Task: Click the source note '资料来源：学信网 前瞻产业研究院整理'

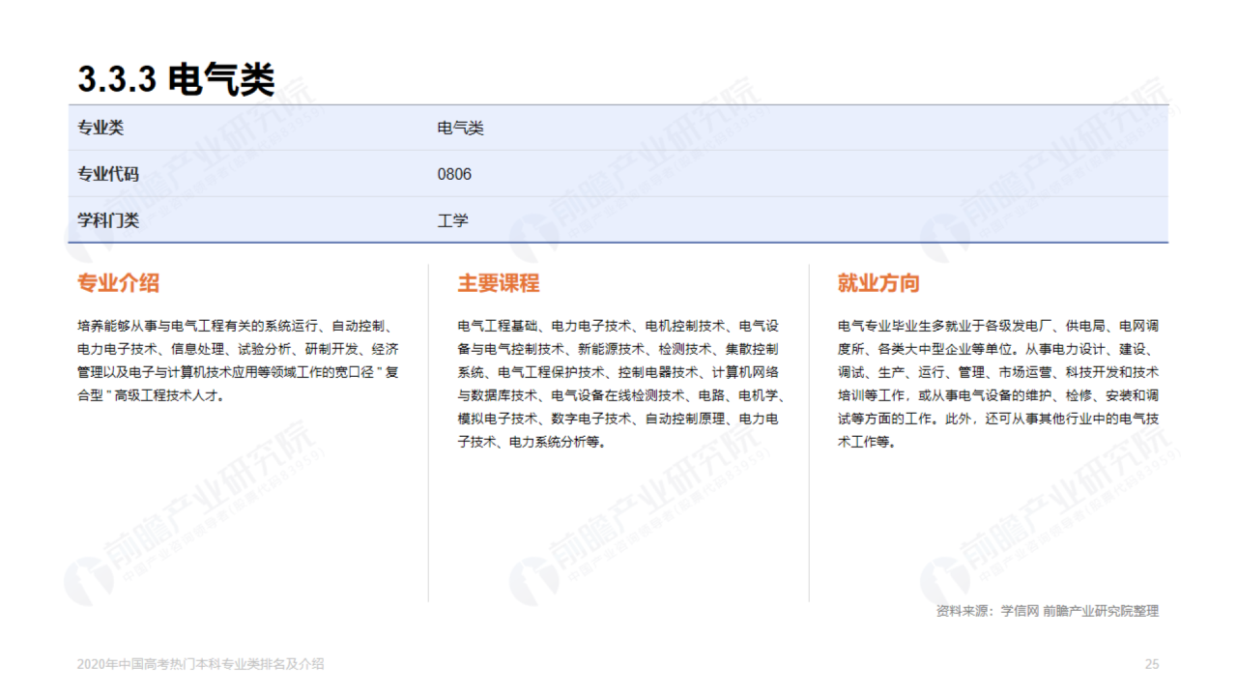Action: pyautogui.click(x=1048, y=611)
